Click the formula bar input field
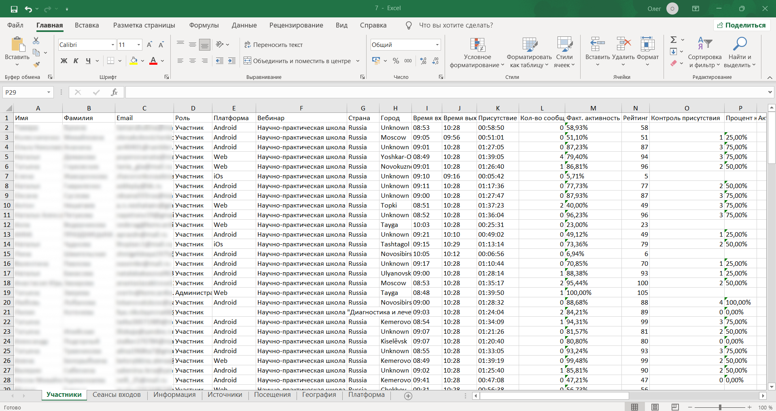776x411 pixels. pyautogui.click(x=445, y=92)
